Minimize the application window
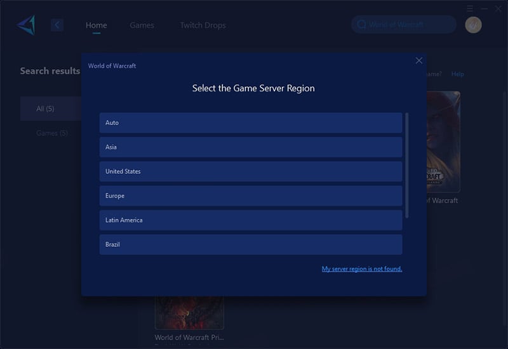This screenshot has height=349, width=508. pos(484,8)
